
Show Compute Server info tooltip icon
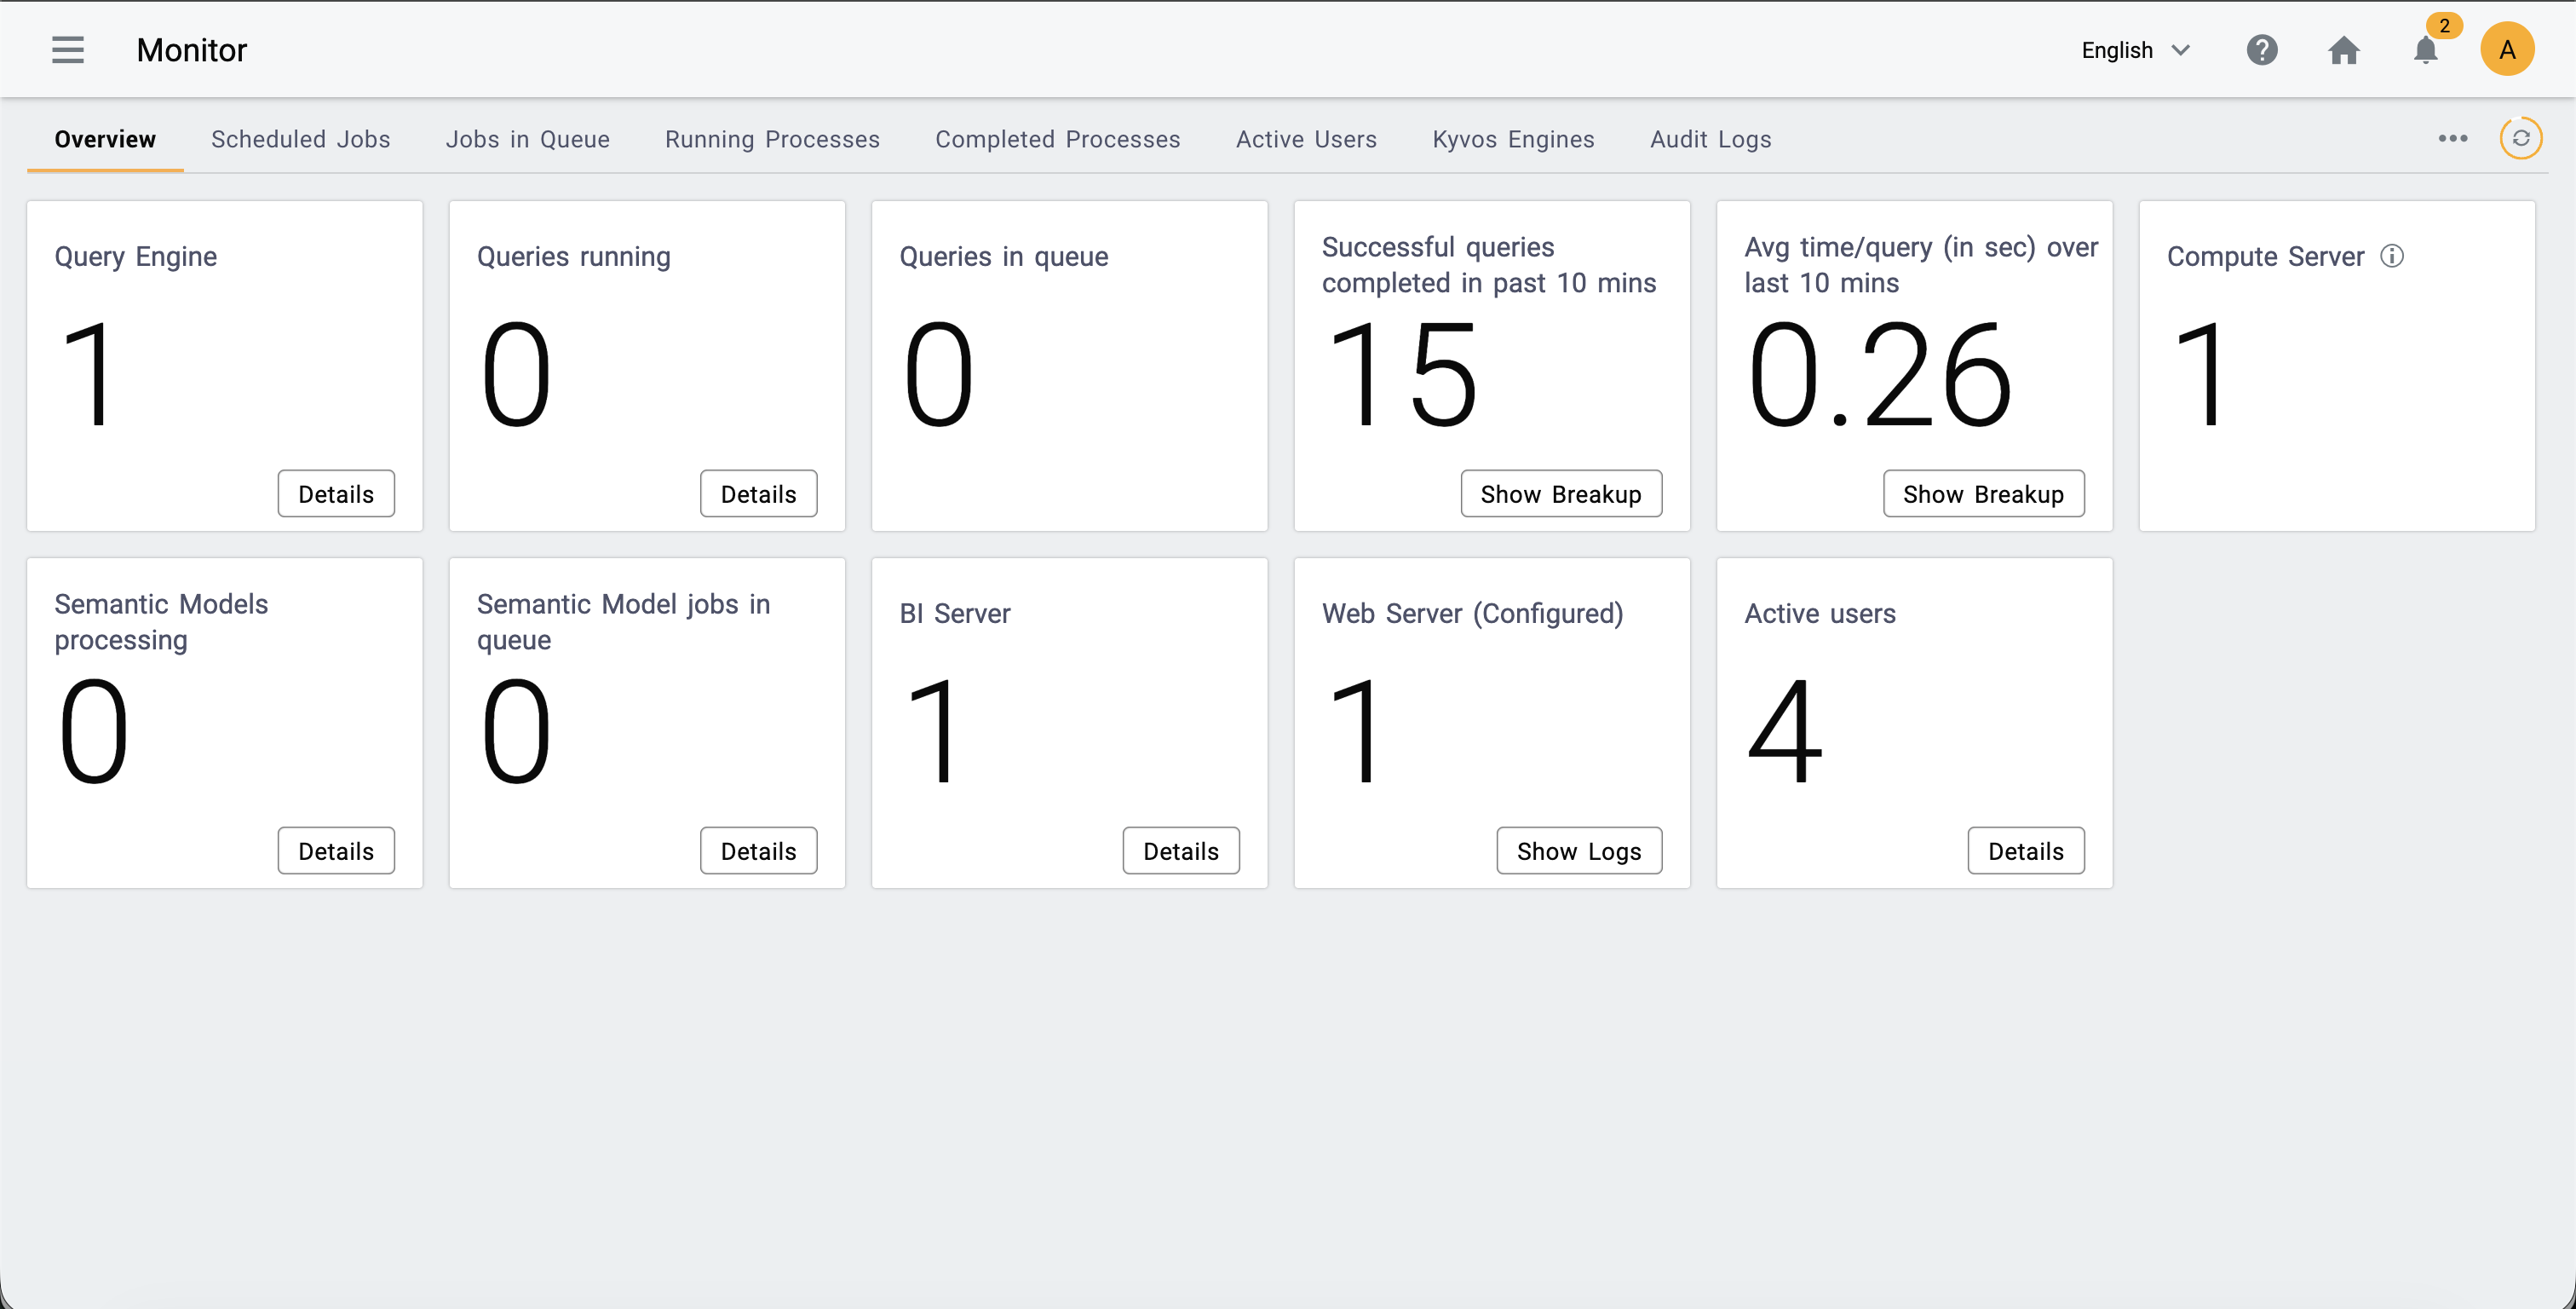(2393, 257)
